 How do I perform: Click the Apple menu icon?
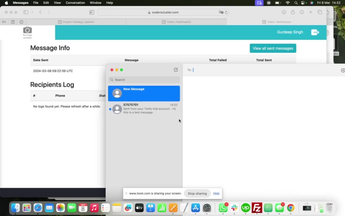point(6,3)
